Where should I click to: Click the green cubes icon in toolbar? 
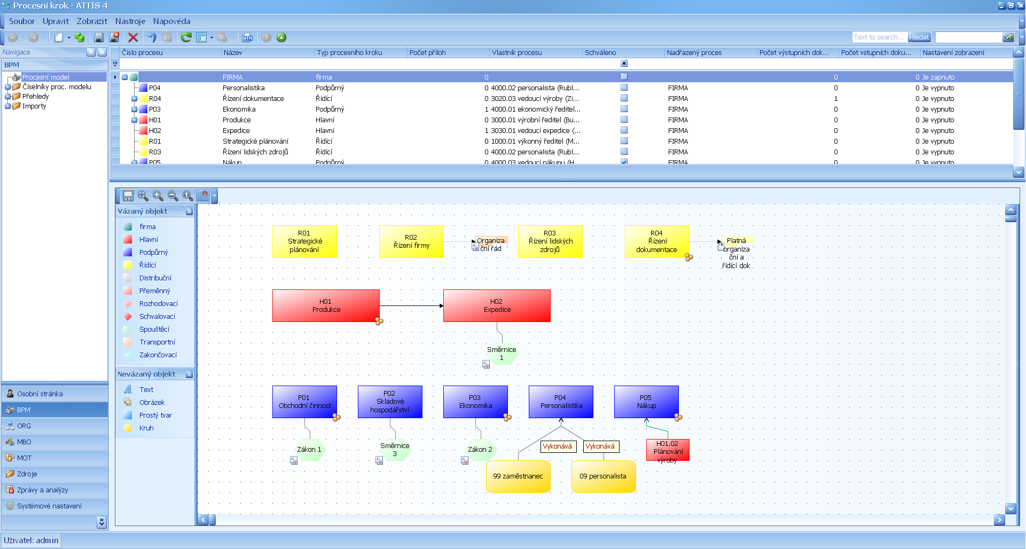80,37
